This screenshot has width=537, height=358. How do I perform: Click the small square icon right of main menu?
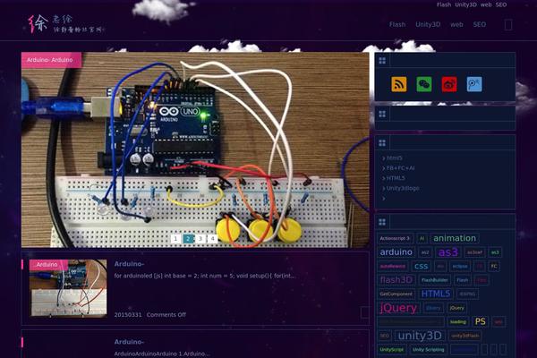[x=508, y=25]
